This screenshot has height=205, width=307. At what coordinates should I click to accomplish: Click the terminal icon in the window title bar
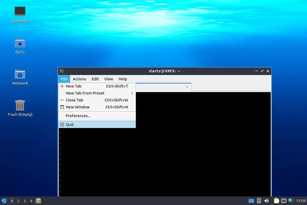62,71
